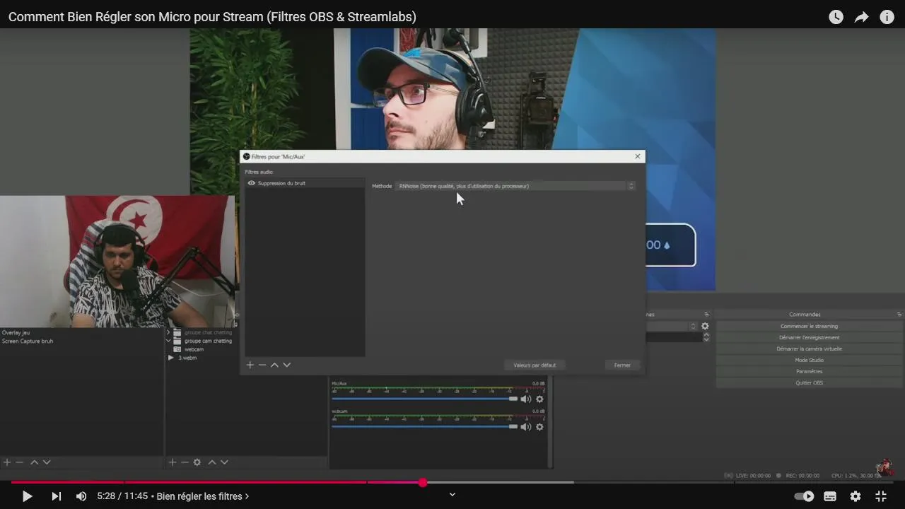The width and height of the screenshot is (905, 509).
Task: Seek on the red YouTube progress bar
Action: pos(452,483)
